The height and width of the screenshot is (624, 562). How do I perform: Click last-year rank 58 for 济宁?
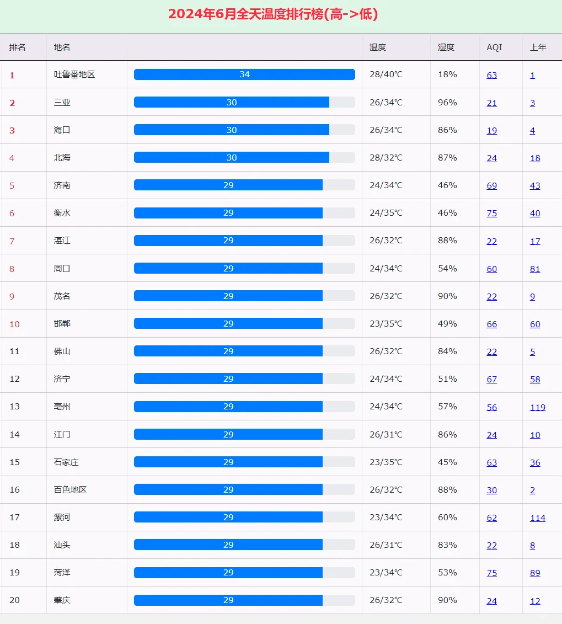click(x=535, y=379)
